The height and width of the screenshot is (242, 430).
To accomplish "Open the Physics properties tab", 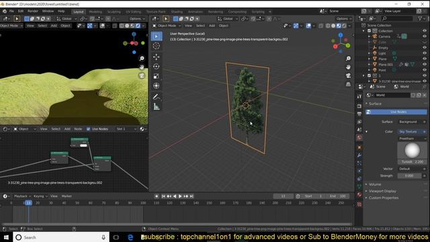I will (x=359, y=171).
